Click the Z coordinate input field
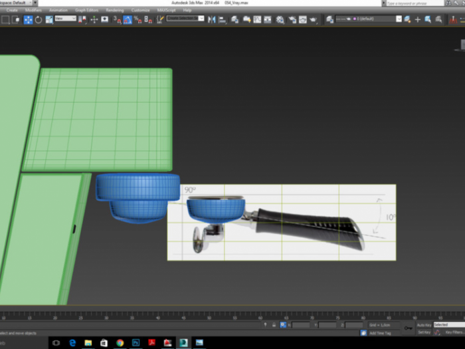Screen dimensions: 465x349 pos(354,325)
